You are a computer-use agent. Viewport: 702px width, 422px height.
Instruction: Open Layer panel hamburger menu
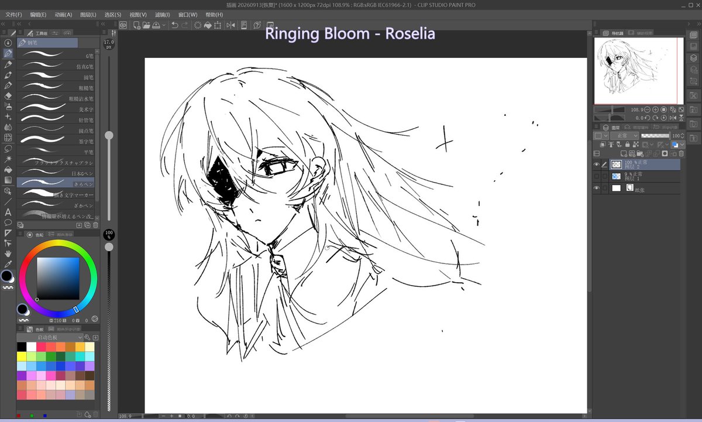(596, 126)
